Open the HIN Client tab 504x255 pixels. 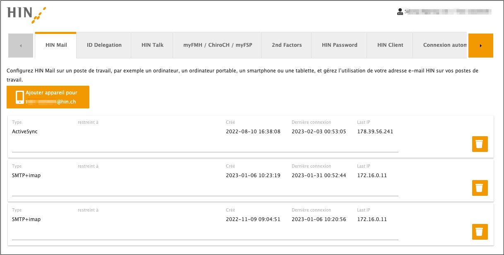390,45
